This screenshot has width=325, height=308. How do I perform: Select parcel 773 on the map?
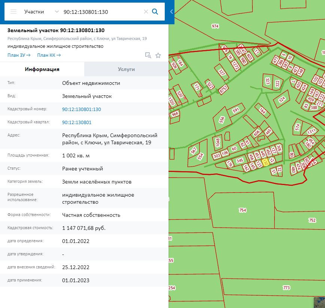(x=286, y=288)
